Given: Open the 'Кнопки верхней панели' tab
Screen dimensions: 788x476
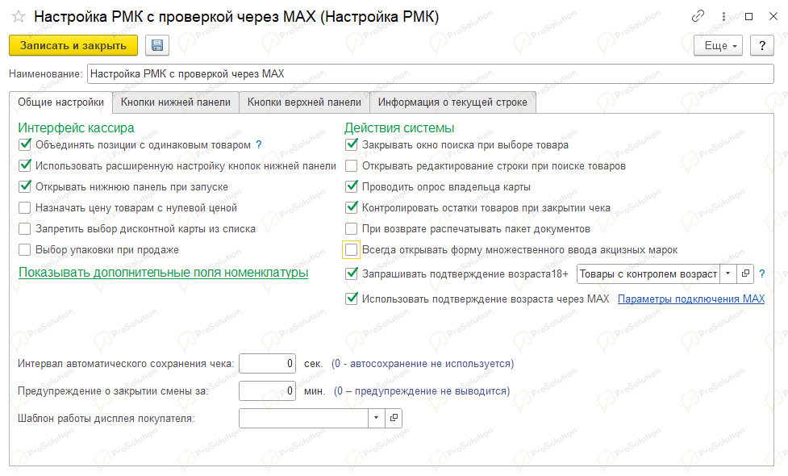Looking at the screenshot, I should (304, 102).
